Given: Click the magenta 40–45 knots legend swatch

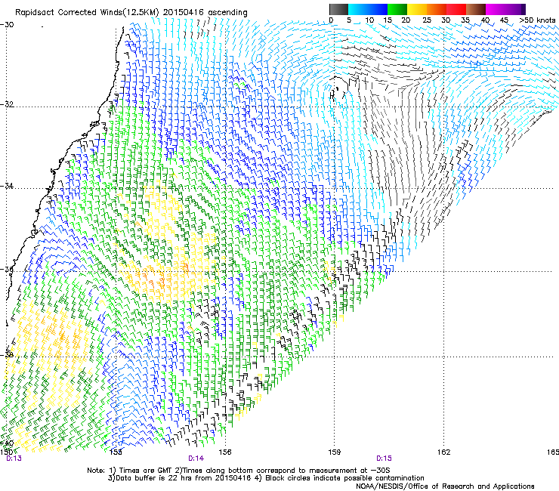Looking at the screenshot, I should point(496,9).
